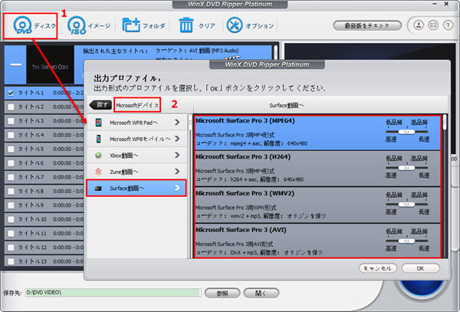The image size is (460, 312).
Task: Adjust the H264 profile quality slider
Action: (x=406, y=168)
